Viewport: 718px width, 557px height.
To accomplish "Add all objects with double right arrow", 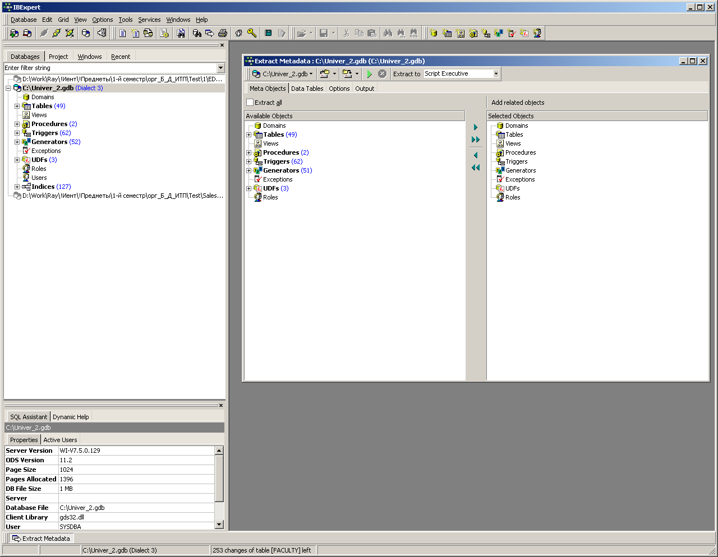I will point(476,140).
